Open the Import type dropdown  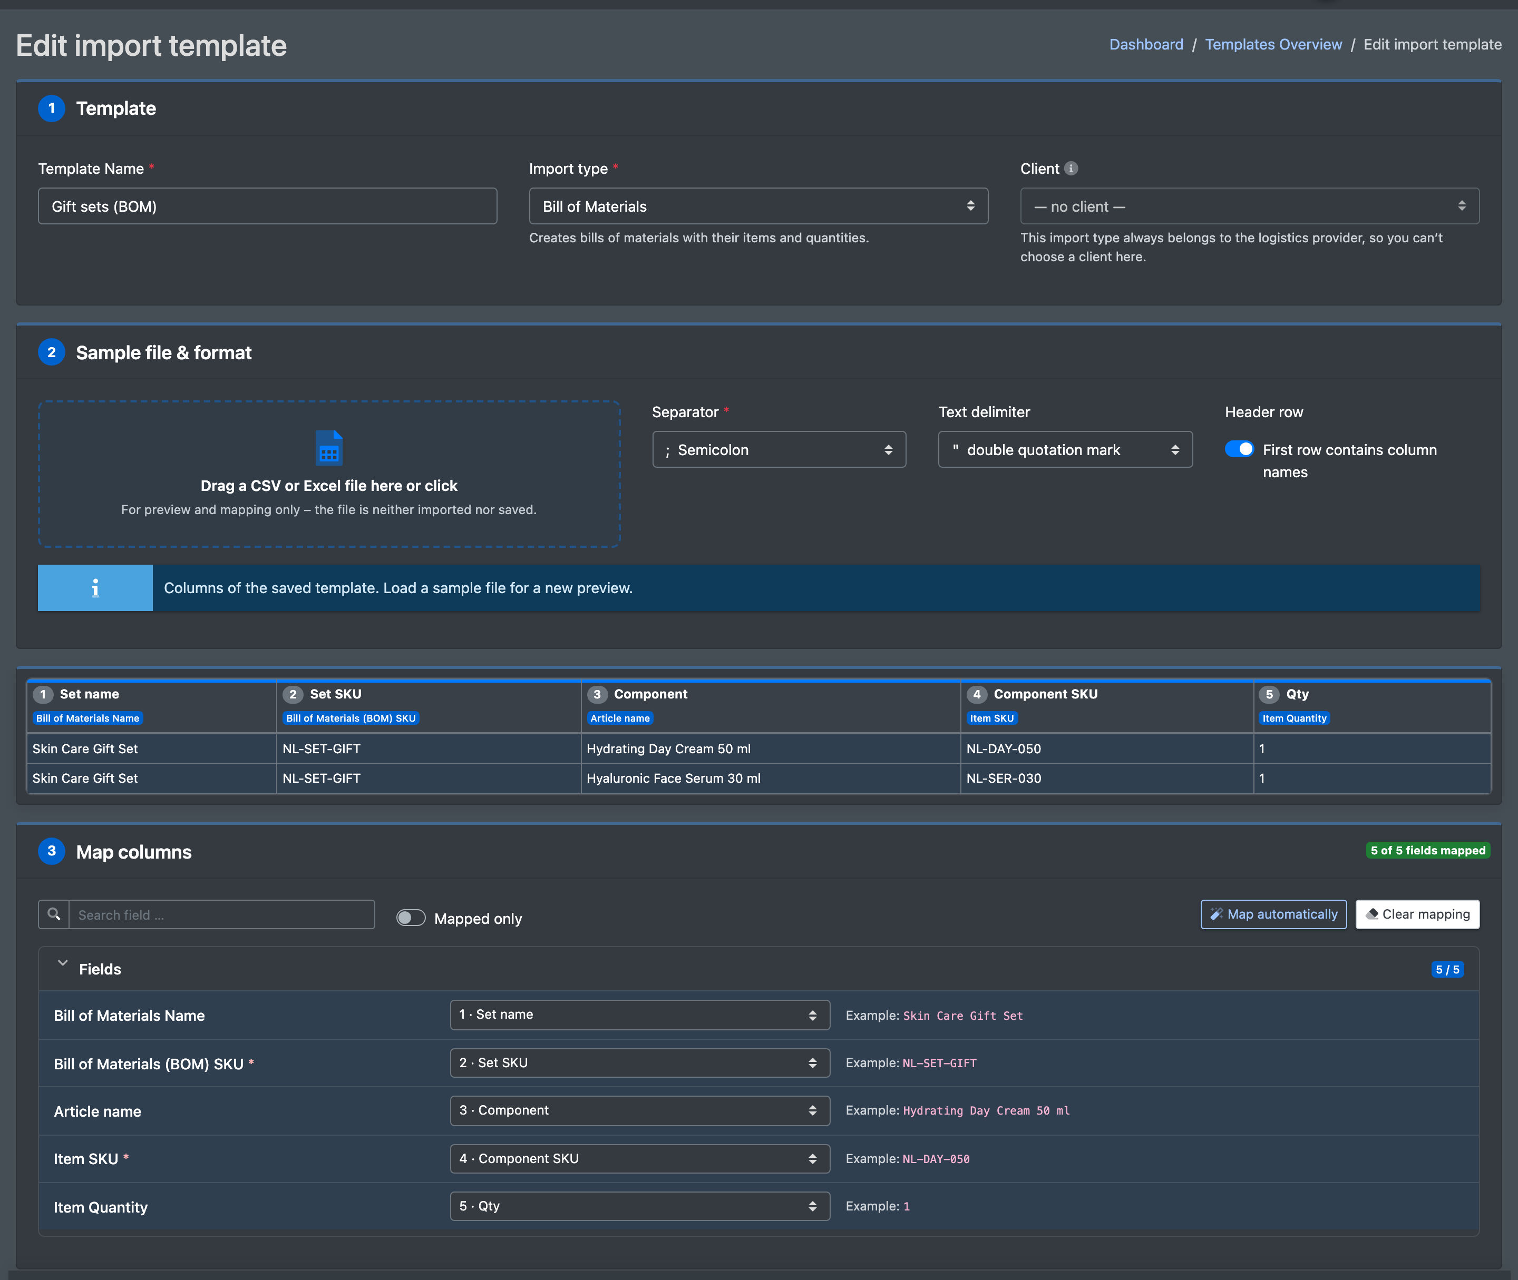[x=758, y=206]
